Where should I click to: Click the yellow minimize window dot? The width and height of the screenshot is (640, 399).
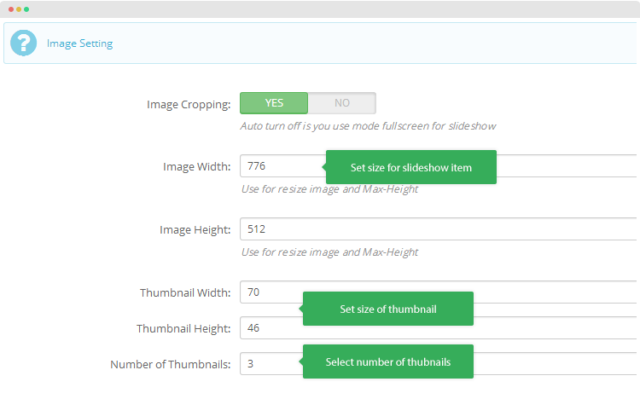[x=18, y=9]
